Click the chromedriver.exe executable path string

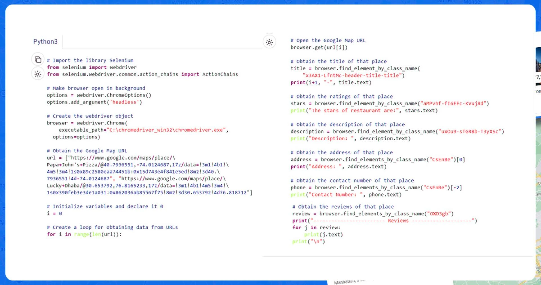click(x=166, y=130)
